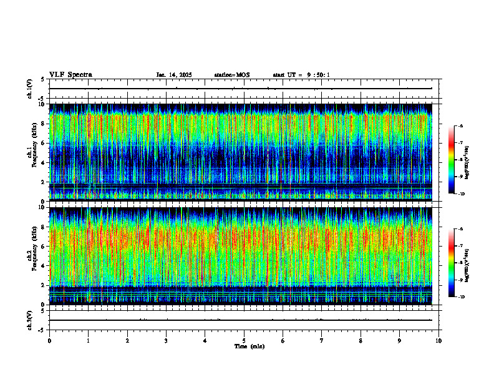Screen dimensions: 494x382
Task: Click time axis tick label 7
Action: 322,341
